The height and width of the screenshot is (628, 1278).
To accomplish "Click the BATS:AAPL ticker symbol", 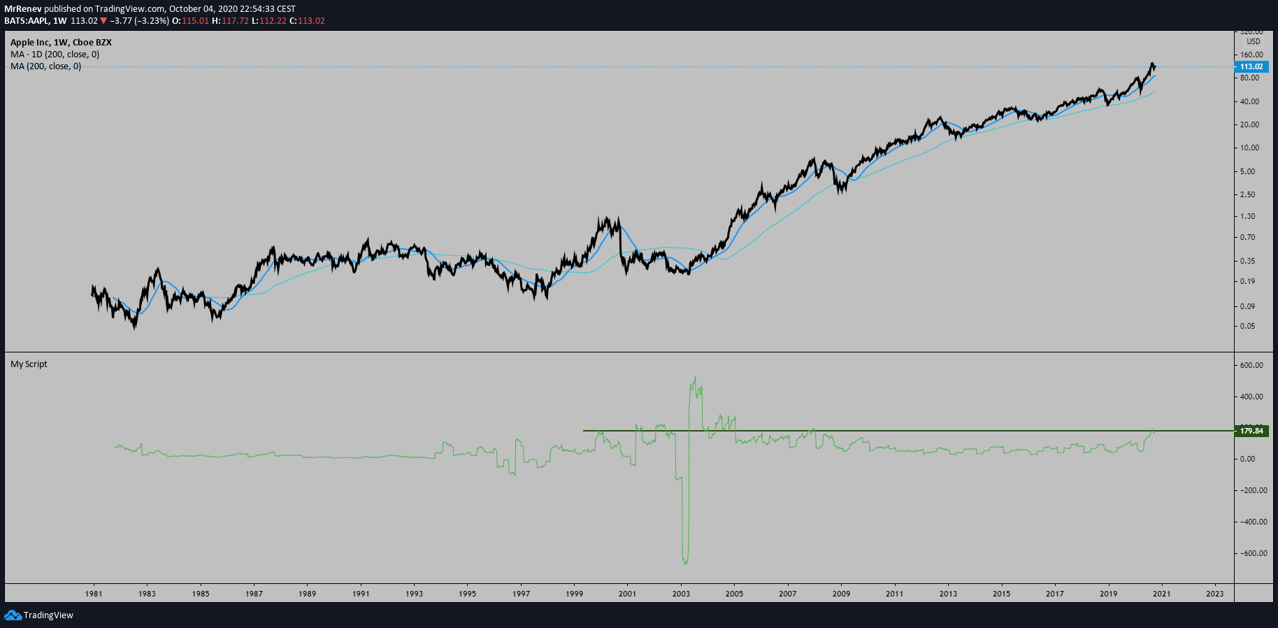I will coord(26,21).
